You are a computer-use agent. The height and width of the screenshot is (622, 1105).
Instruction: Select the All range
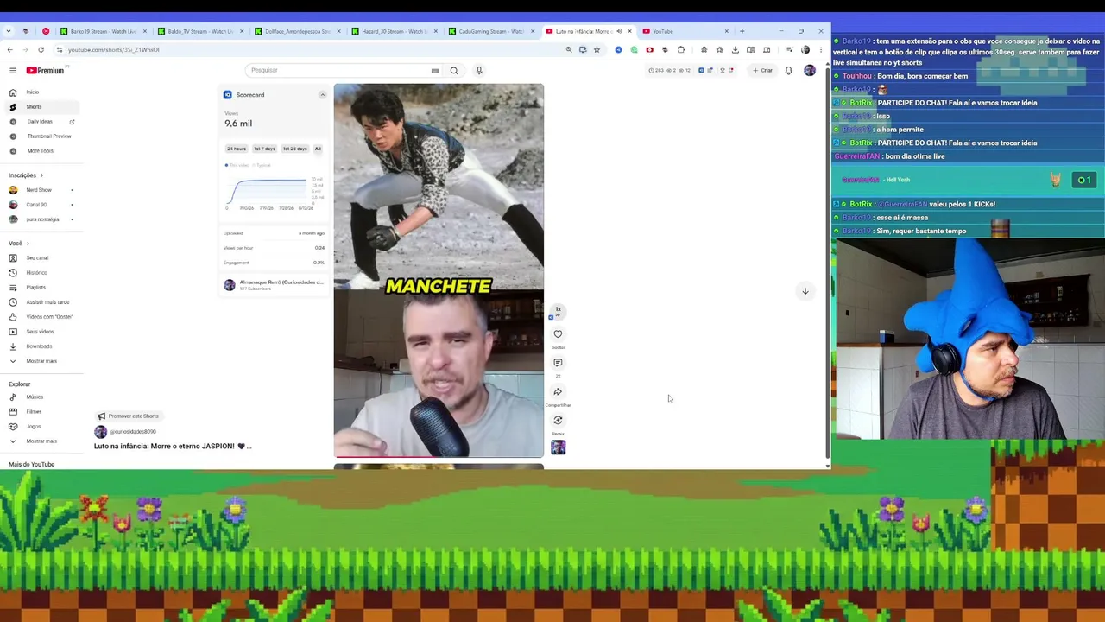(x=318, y=149)
